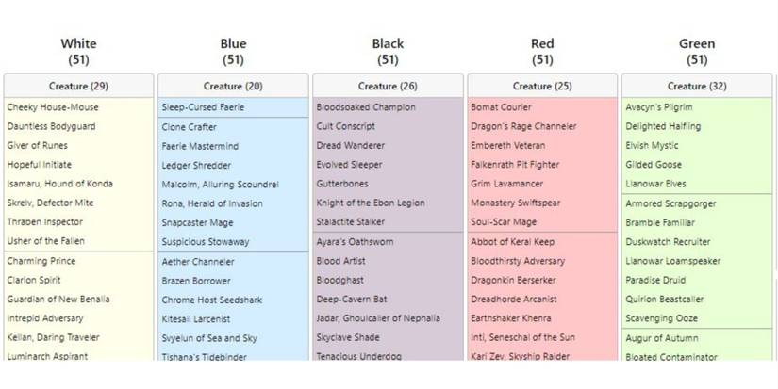
Task: Collapse the Blue Creature (20) section
Action: (x=233, y=86)
